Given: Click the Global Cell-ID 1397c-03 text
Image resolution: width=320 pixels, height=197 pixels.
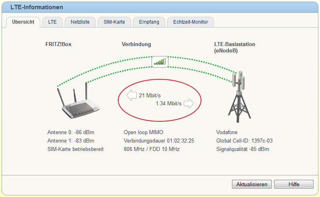Looking at the screenshot, I should tap(244, 141).
